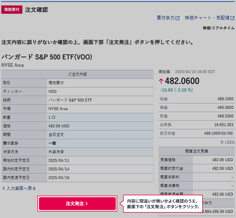Click the 注文確認 page heading
This screenshot has height=218, width=236.
tap(37, 10)
